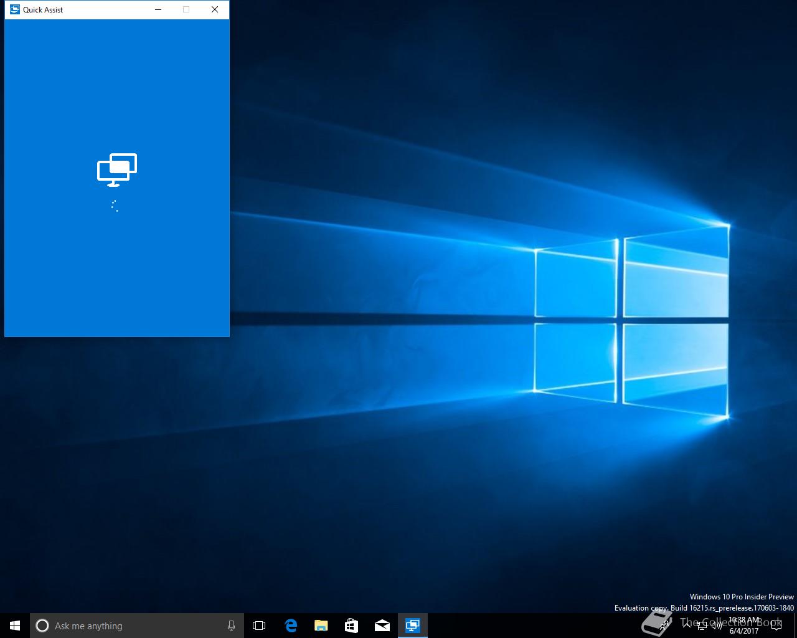This screenshot has height=638, width=797.
Task: Show hidden system tray icons
Action: pyautogui.click(x=687, y=626)
